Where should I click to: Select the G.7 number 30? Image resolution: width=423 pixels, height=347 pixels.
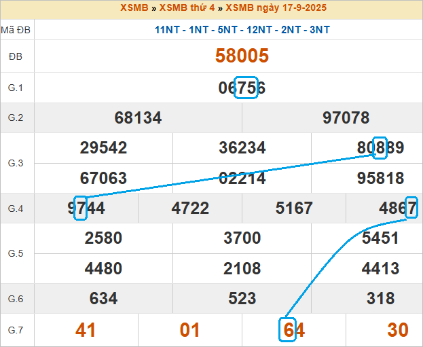[x=397, y=331]
